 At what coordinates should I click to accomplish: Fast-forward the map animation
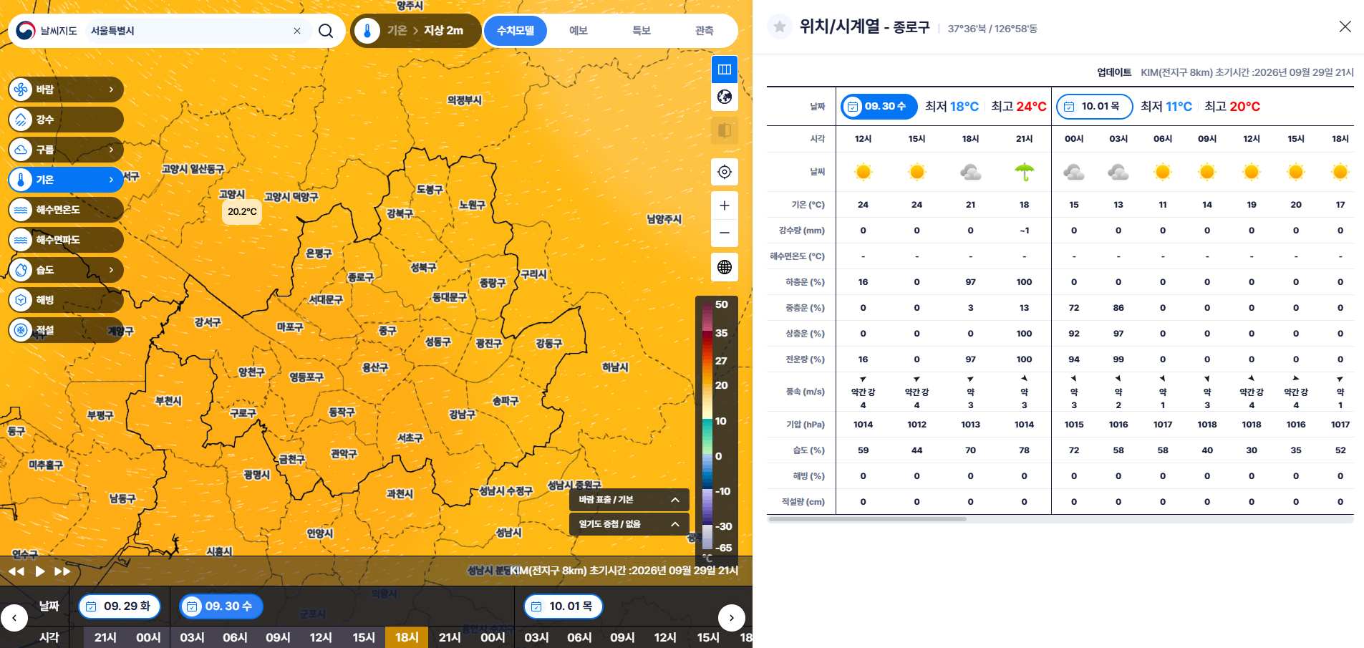pos(63,571)
